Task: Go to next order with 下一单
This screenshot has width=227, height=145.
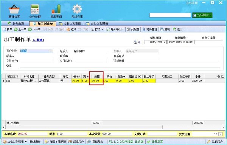Action: point(34,29)
